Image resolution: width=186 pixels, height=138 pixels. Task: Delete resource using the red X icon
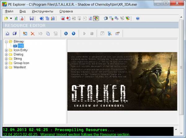[33, 34]
